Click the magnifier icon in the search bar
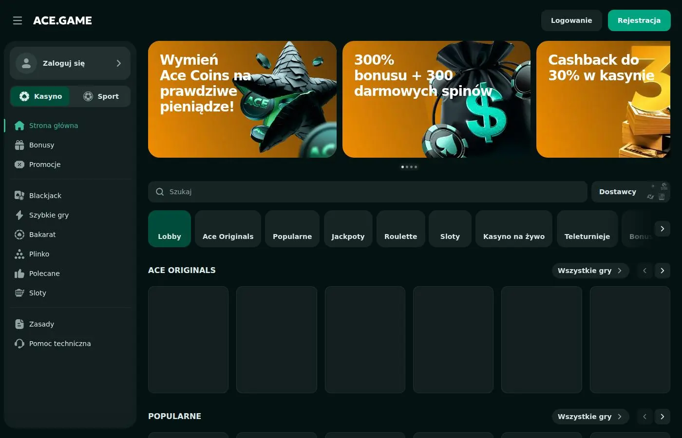The height and width of the screenshot is (438, 682). pyautogui.click(x=160, y=192)
